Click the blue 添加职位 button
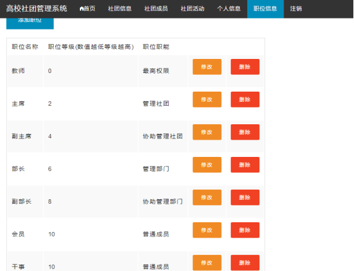Image resolution: width=354 pixels, height=271 pixels. tap(30, 24)
